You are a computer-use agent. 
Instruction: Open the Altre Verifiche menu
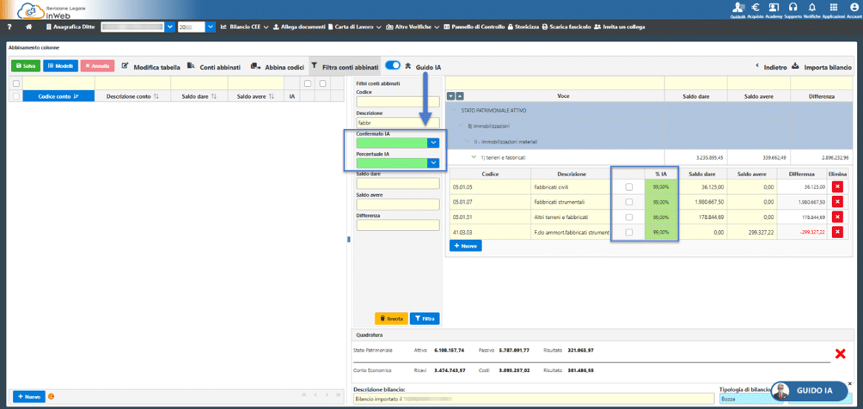pyautogui.click(x=413, y=27)
